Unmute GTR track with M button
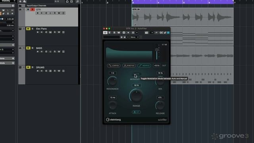 (28, 10)
